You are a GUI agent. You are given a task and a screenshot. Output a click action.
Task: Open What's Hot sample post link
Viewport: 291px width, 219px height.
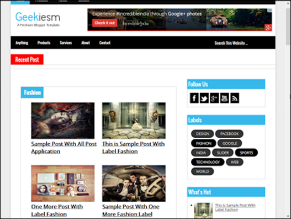235,207
